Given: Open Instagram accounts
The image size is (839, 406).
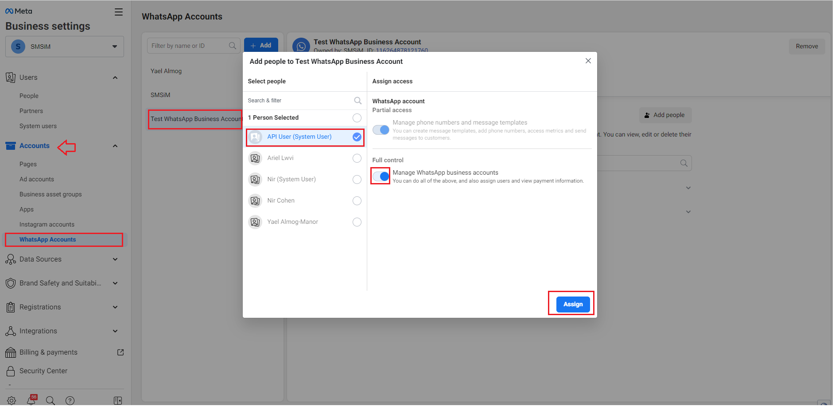Looking at the screenshot, I should (x=47, y=224).
